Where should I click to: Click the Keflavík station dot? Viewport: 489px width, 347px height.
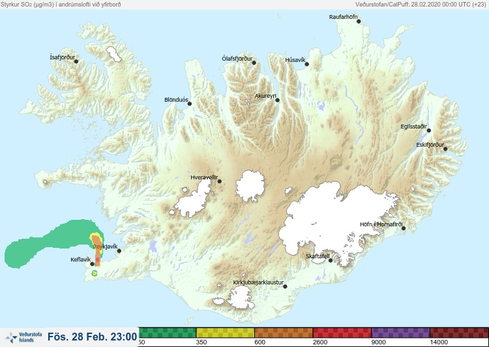[92, 264]
